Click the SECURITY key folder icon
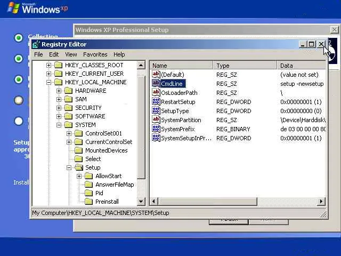 [69, 108]
